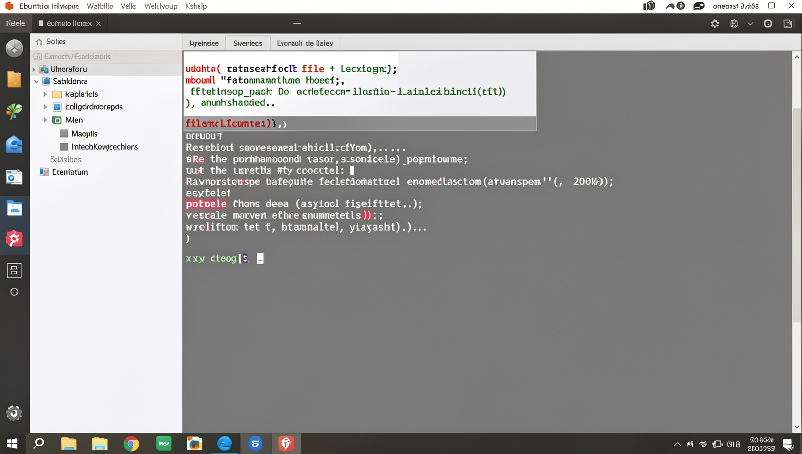The height and width of the screenshot is (454, 802).
Task: Select the red puzzle icon in sidebar
Action: coord(14,239)
